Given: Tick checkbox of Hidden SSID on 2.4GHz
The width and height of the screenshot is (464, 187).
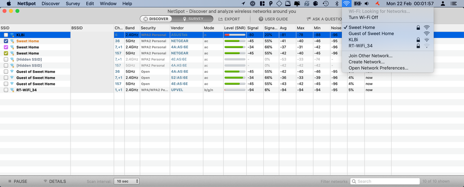Looking at the screenshot, I should point(6,59).
